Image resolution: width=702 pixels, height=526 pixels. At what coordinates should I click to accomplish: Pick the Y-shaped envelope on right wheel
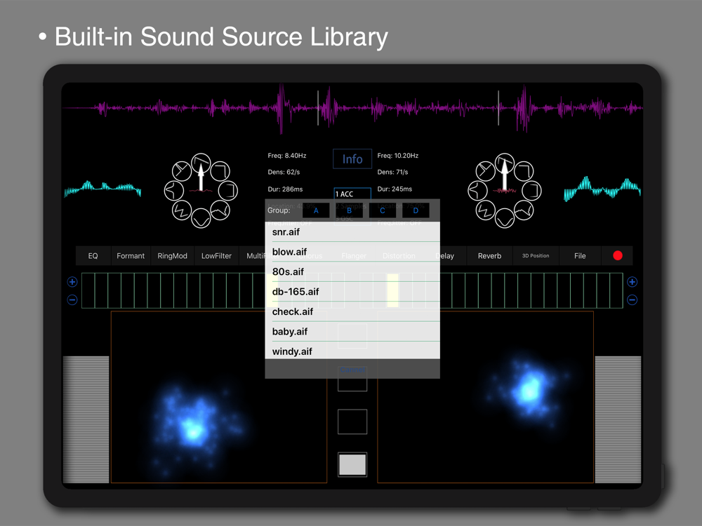[485, 171]
